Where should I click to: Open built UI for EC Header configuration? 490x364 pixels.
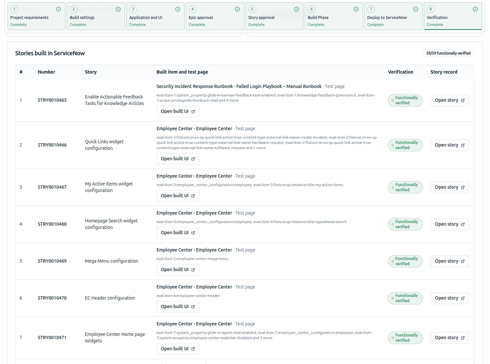click(178, 307)
